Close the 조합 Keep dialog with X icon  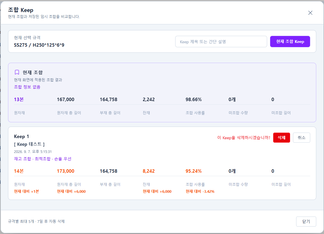point(310,13)
